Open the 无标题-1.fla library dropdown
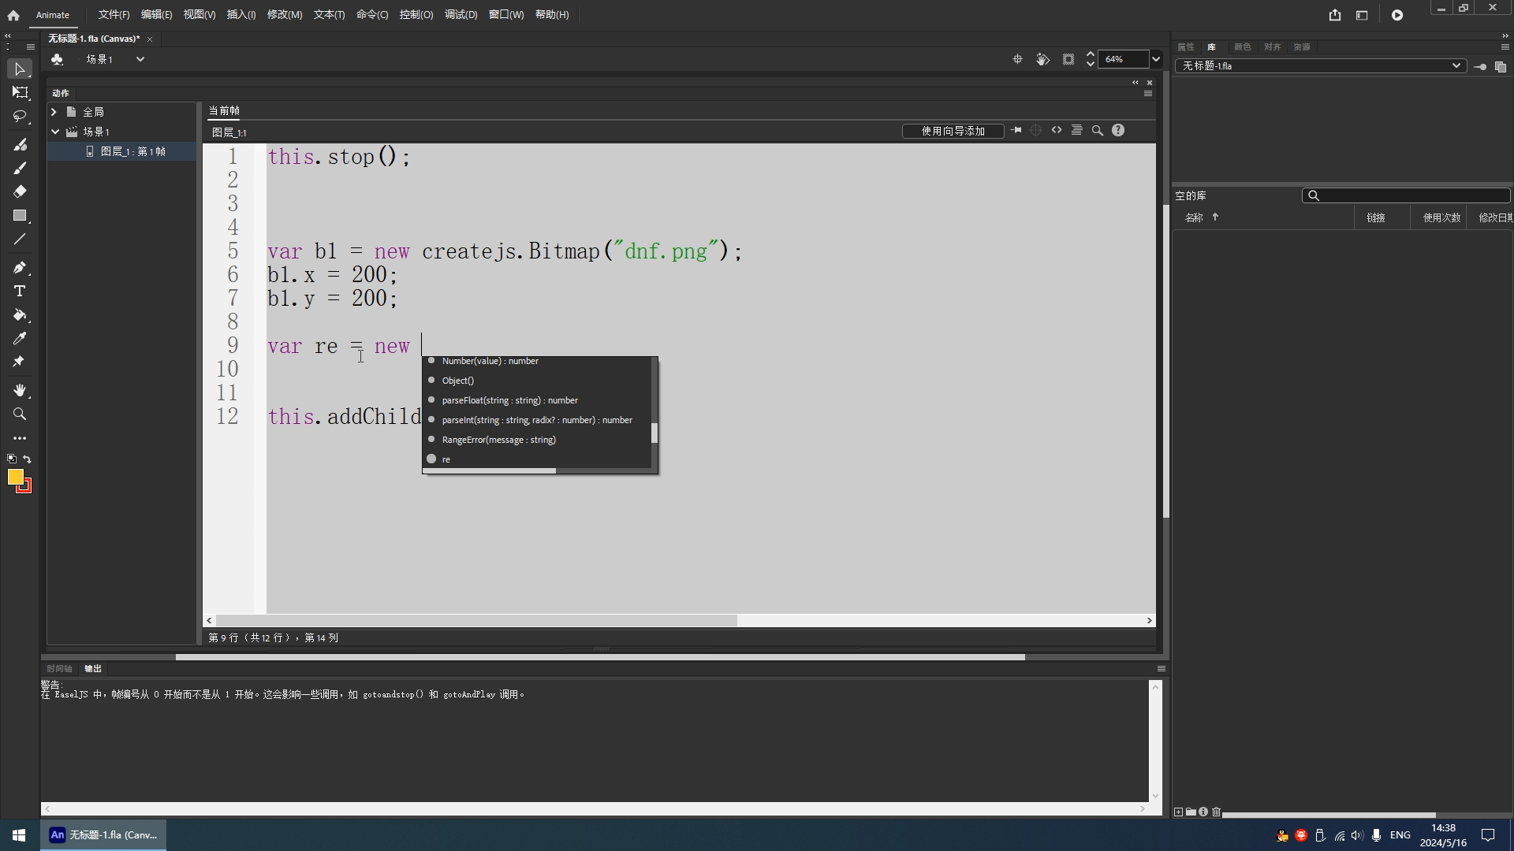This screenshot has height=851, width=1514. click(x=1456, y=66)
